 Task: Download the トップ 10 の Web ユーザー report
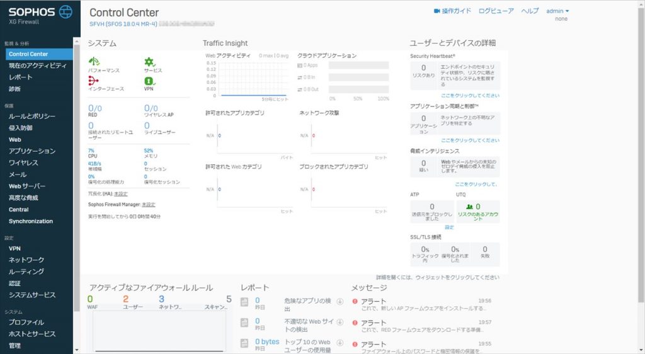point(340,343)
